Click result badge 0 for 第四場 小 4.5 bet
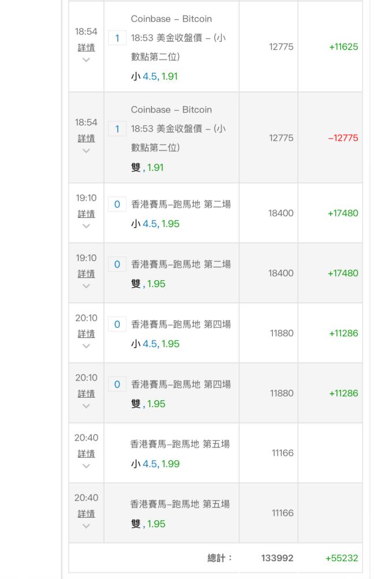374x579 pixels. pyautogui.click(x=117, y=324)
